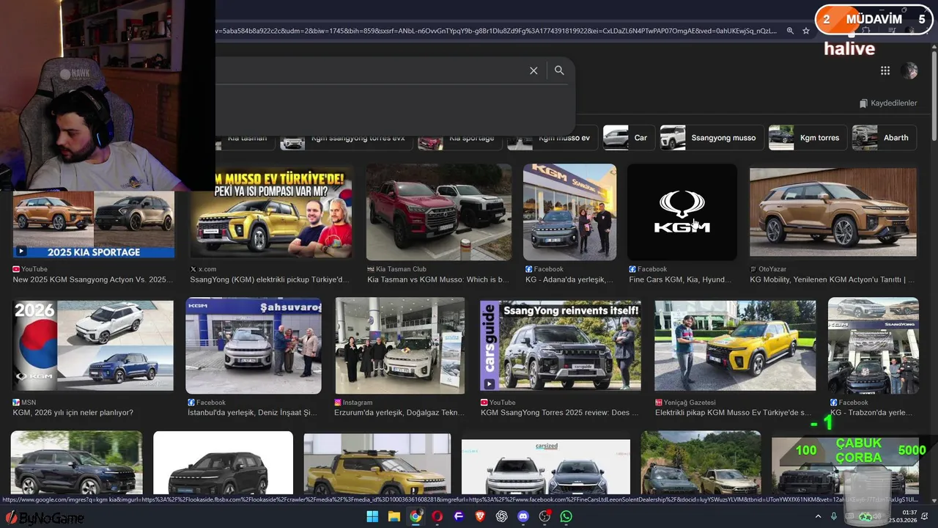Open the purple F app in the taskbar
Viewport: 938px width, 528px height.
459,516
